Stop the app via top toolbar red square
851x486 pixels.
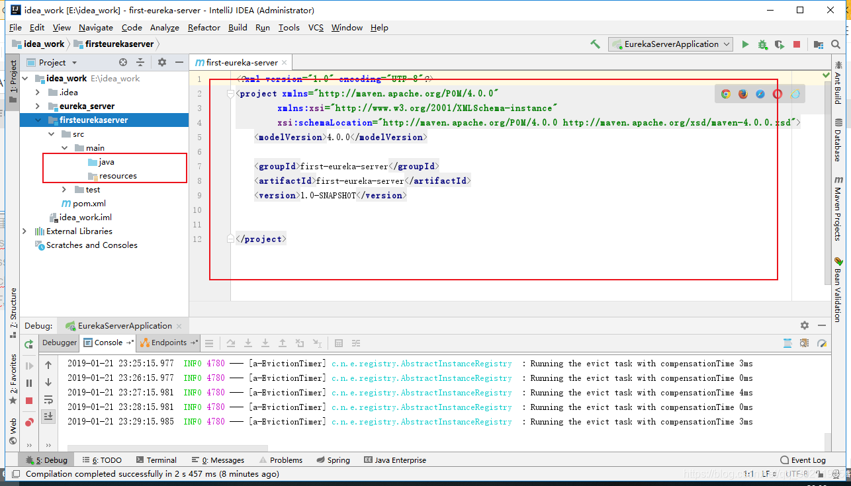point(797,44)
